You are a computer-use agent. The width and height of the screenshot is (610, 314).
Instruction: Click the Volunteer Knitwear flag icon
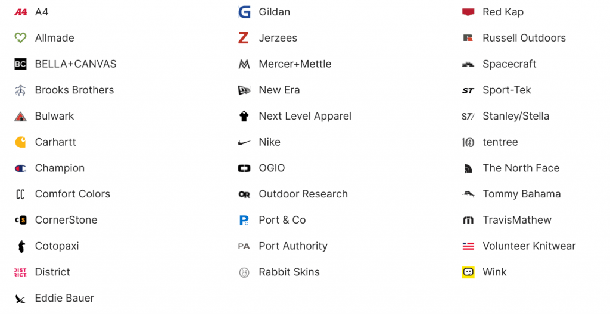click(468, 246)
